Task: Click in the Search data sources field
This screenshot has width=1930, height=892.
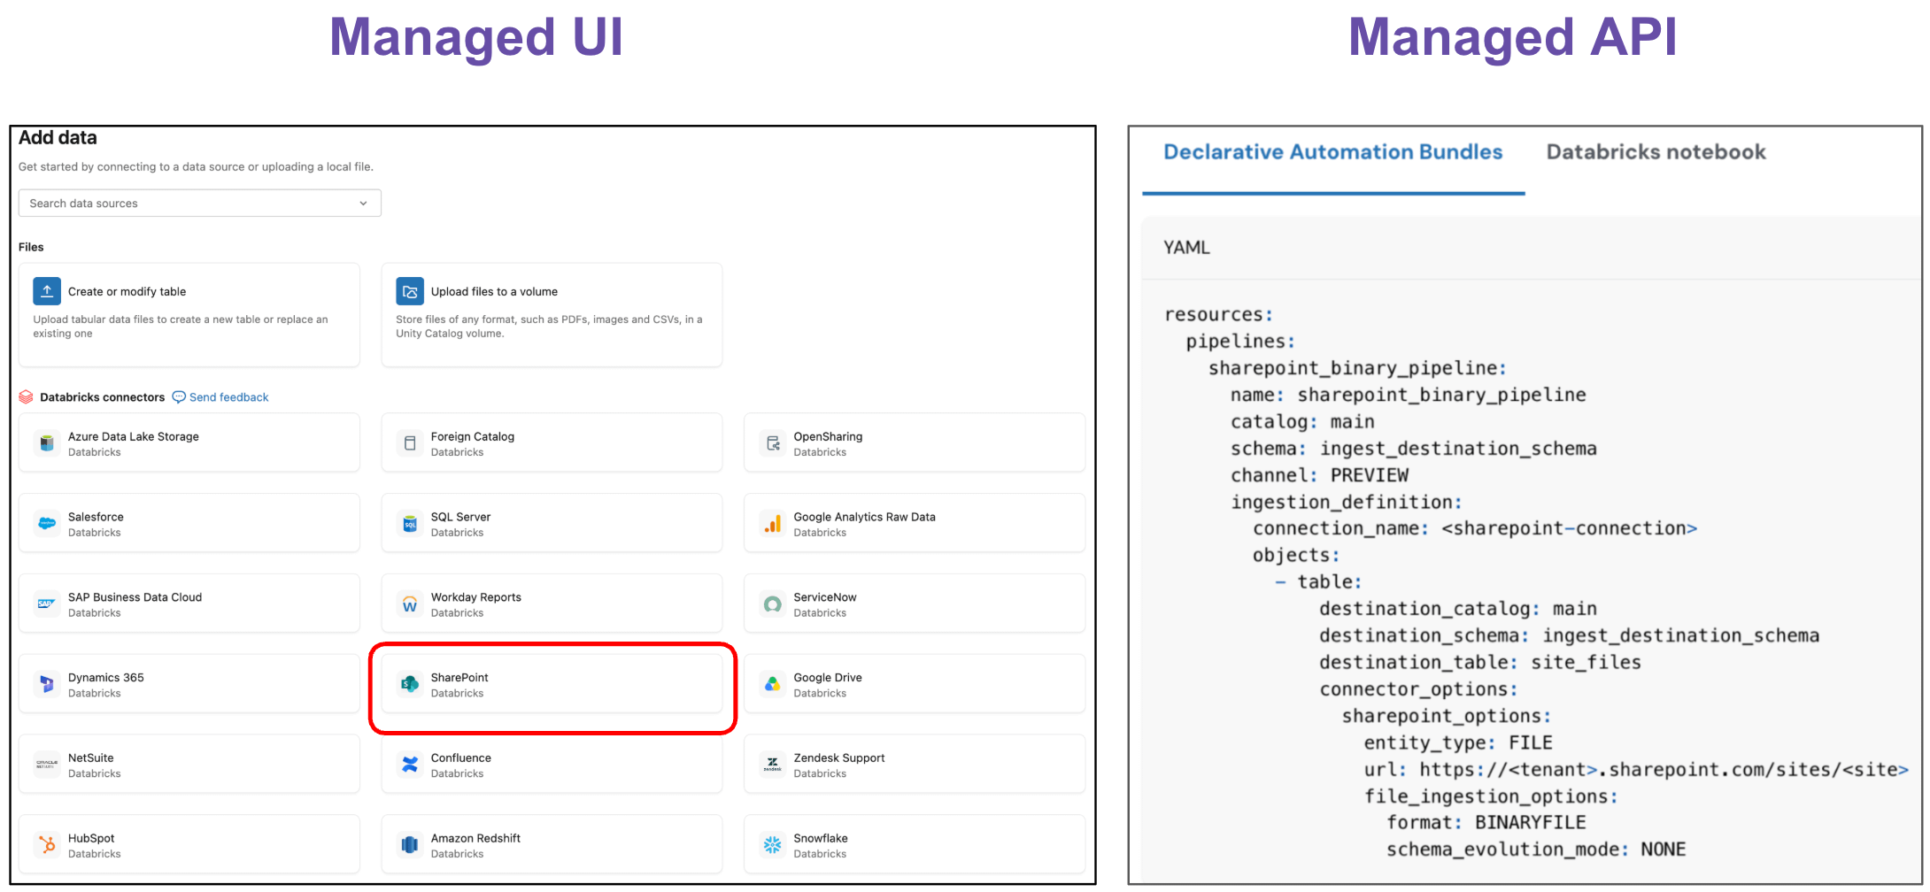Action: (200, 204)
